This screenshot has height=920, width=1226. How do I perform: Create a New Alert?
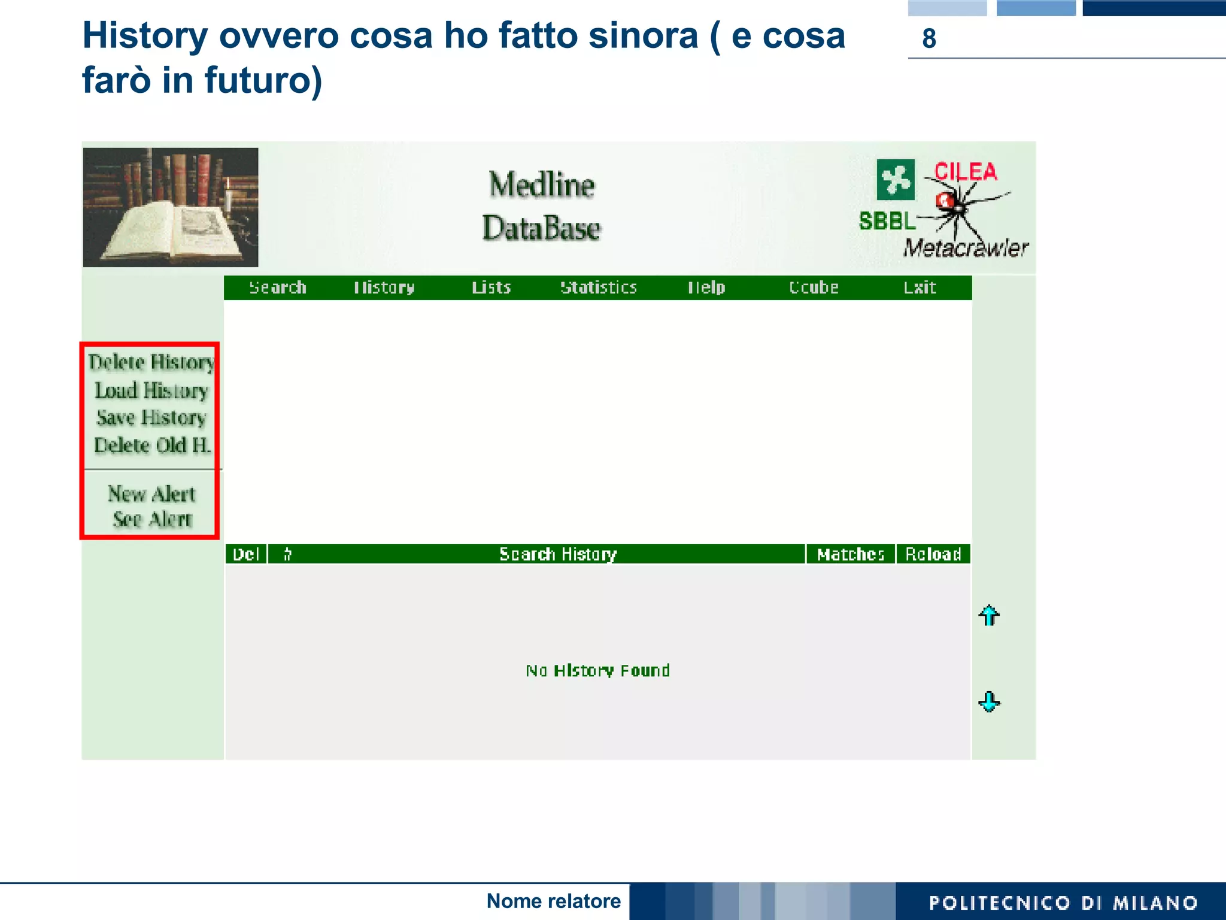coord(151,494)
